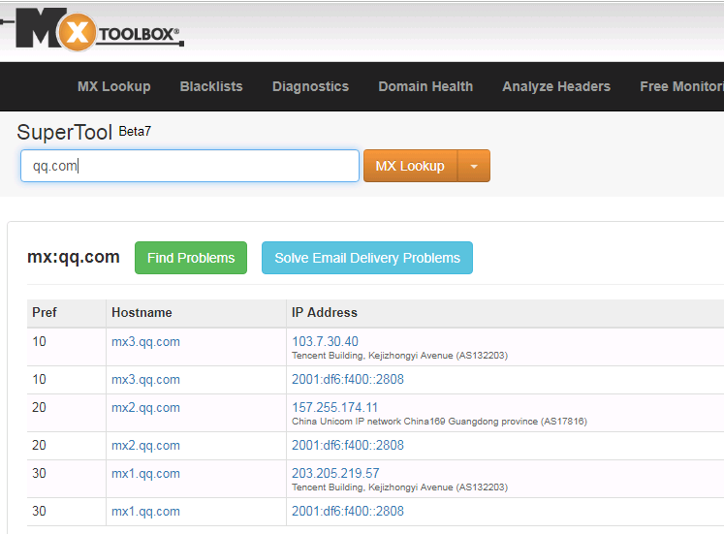724x534 pixels.
Task: Click Pref value 20 in 157.255.174.11 row
Action: [39, 408]
